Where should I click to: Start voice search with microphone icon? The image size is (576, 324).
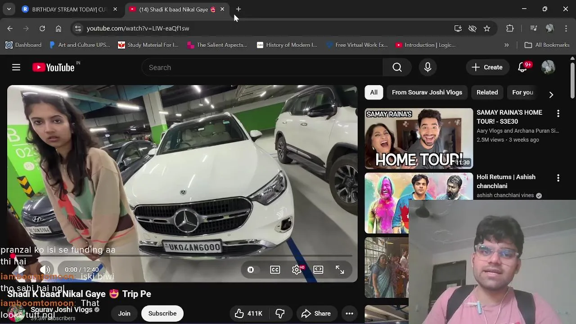(427, 67)
